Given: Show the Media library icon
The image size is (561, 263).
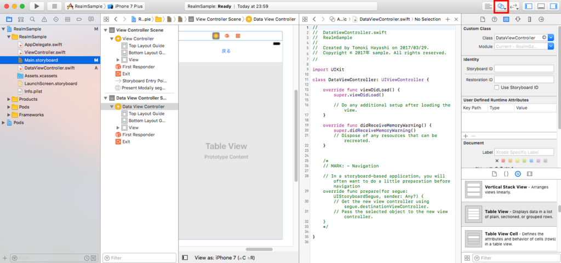Looking at the screenshot, I should (x=530, y=174).
